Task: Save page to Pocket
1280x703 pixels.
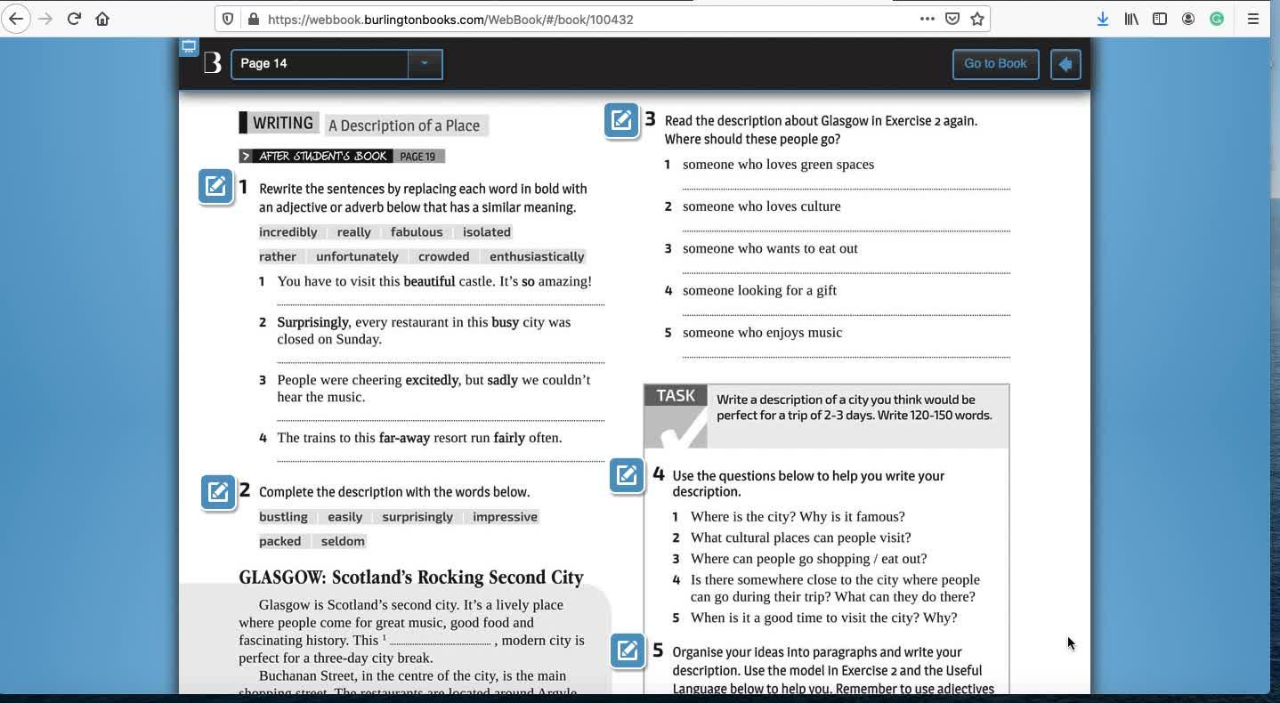Action: coord(952,19)
